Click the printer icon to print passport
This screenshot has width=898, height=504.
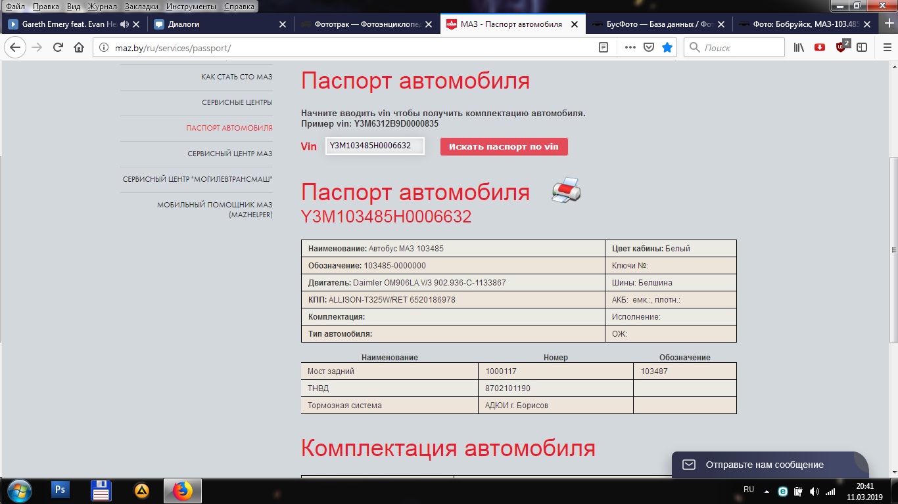[x=566, y=190]
